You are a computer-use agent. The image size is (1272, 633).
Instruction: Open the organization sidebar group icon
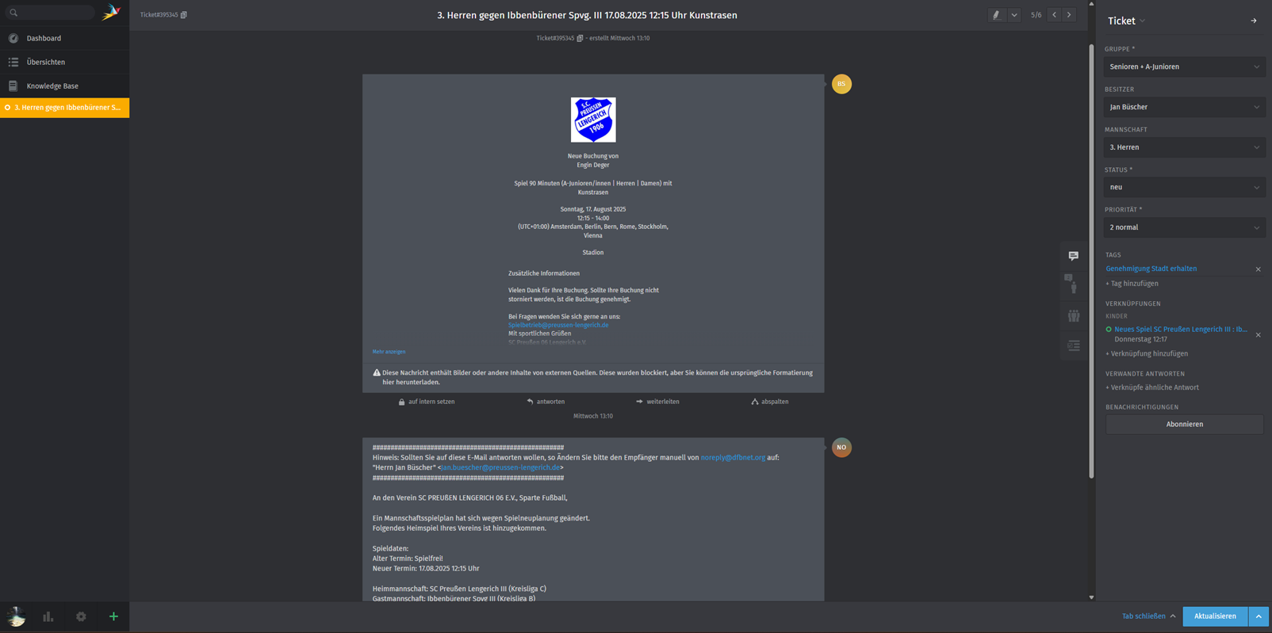1073,316
